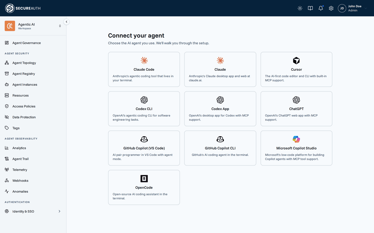Click the orange Agentic AI workspace icon
The width and height of the screenshot is (374, 233).
[x=10, y=26]
